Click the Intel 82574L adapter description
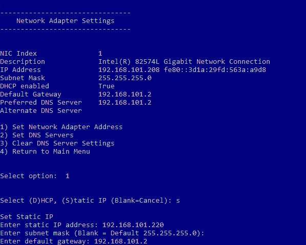This screenshot has width=306, height=245. pos(184,62)
